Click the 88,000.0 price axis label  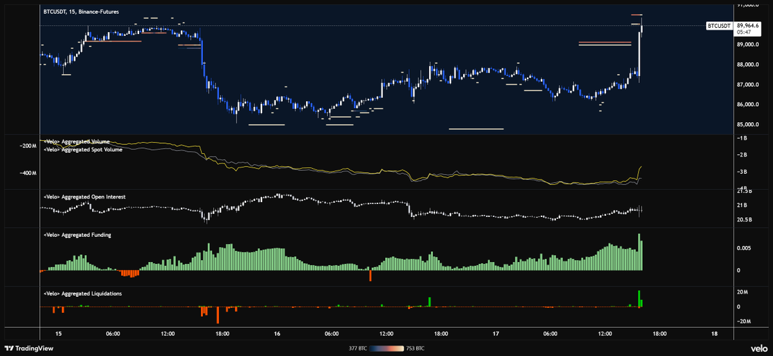click(x=749, y=64)
